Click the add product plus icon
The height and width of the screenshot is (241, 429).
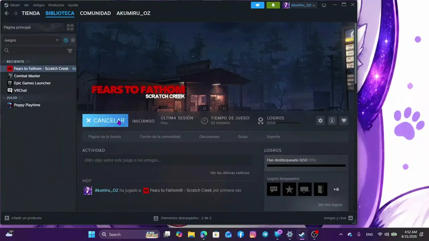click(x=7, y=218)
